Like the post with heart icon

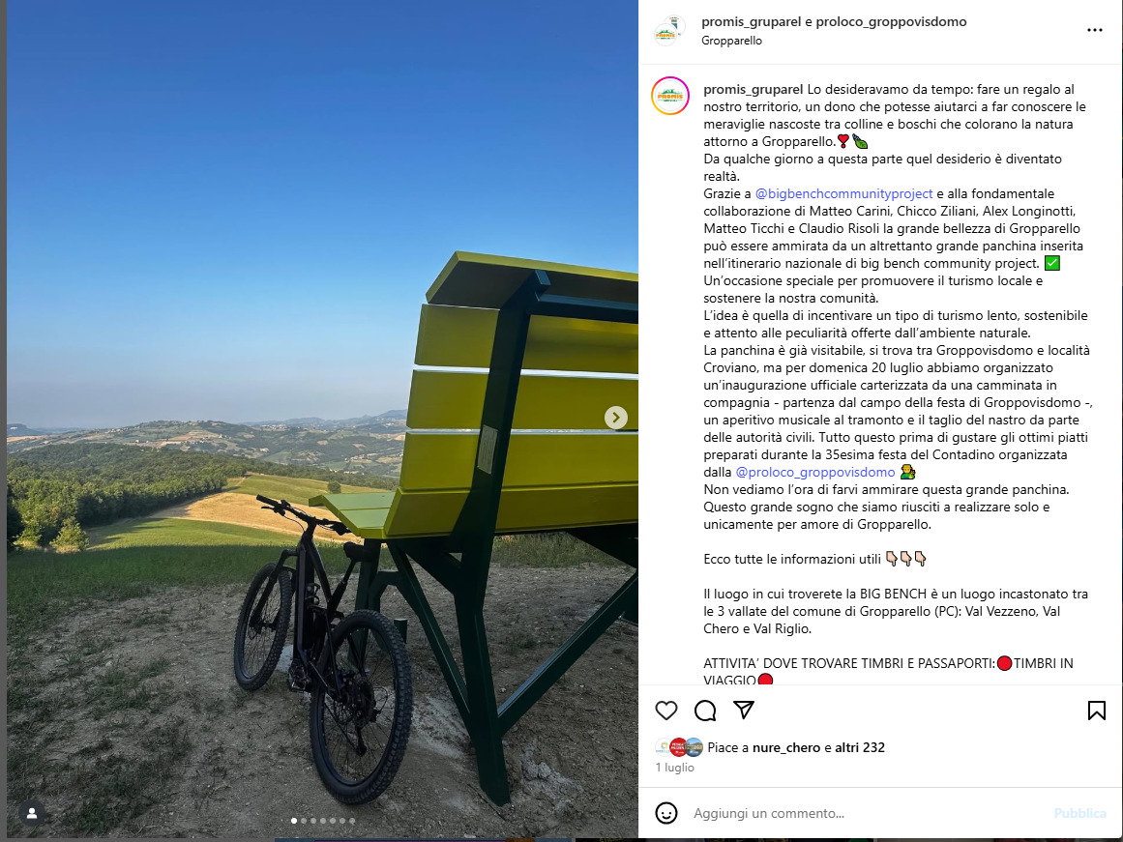point(666,711)
